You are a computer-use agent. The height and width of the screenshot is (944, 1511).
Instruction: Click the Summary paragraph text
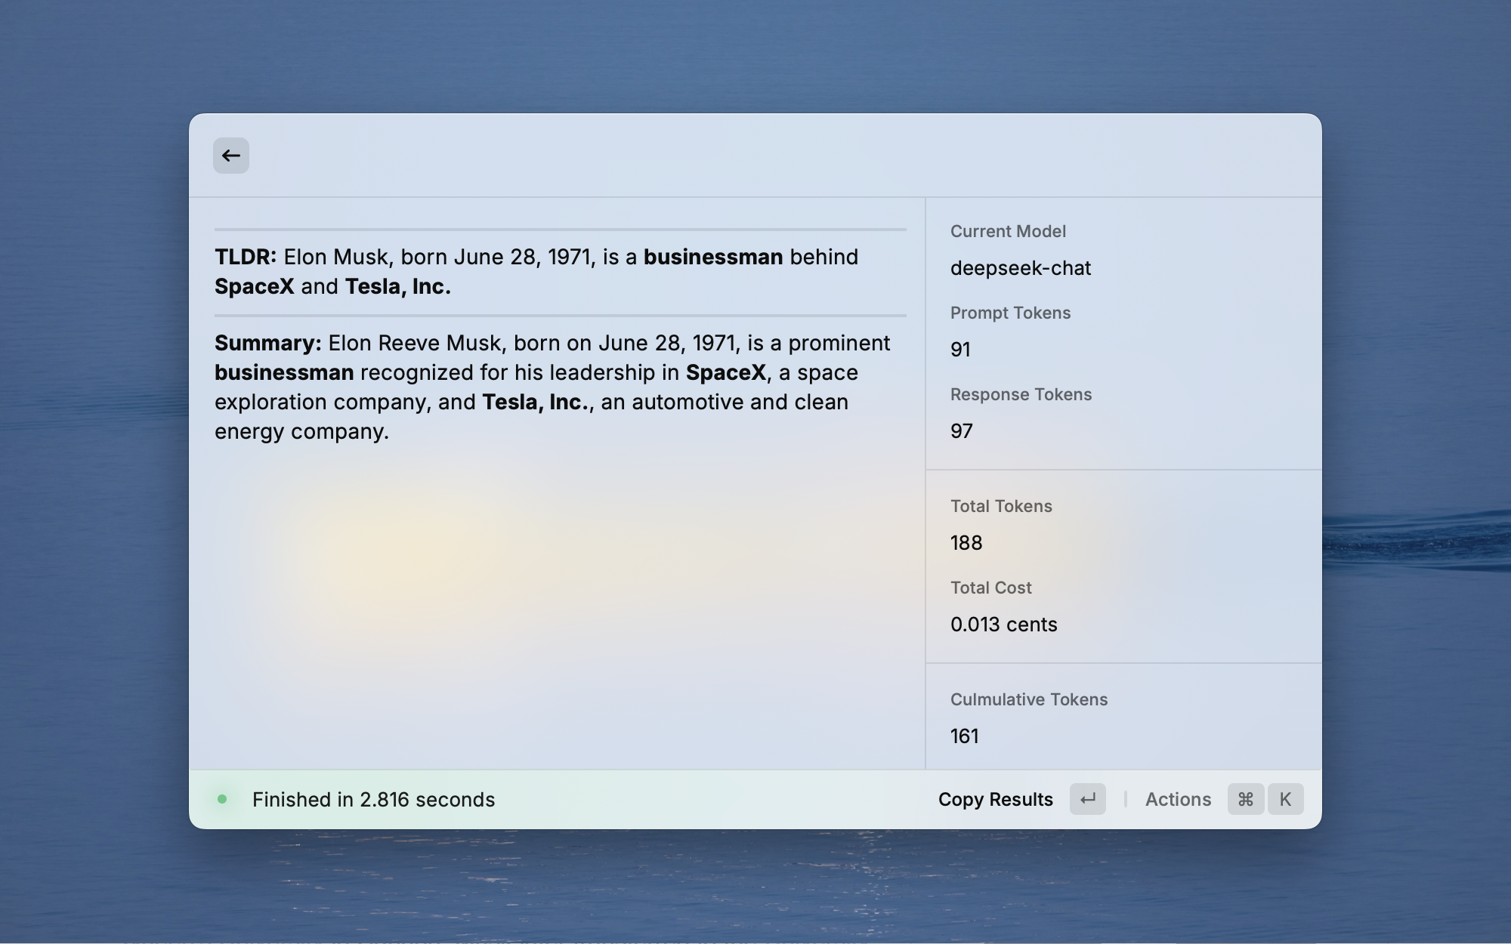coord(552,387)
